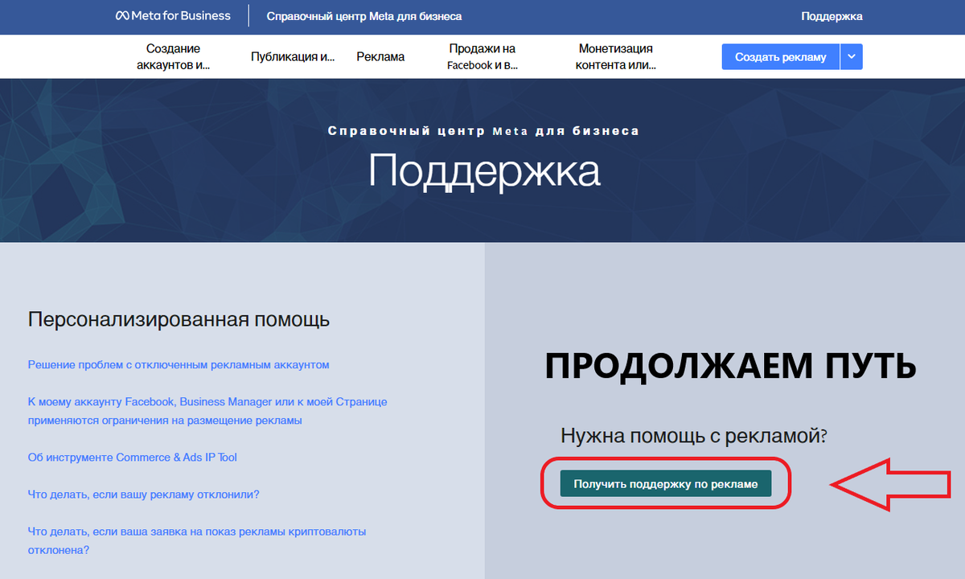965x579 pixels.
Task: Click the Персонализированная помощь heading
Action: click(x=179, y=319)
